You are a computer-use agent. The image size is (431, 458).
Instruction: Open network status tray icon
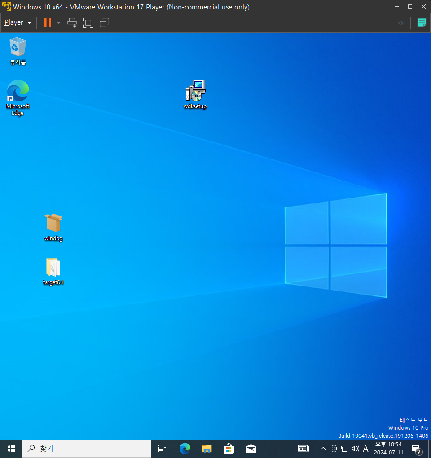(345, 449)
